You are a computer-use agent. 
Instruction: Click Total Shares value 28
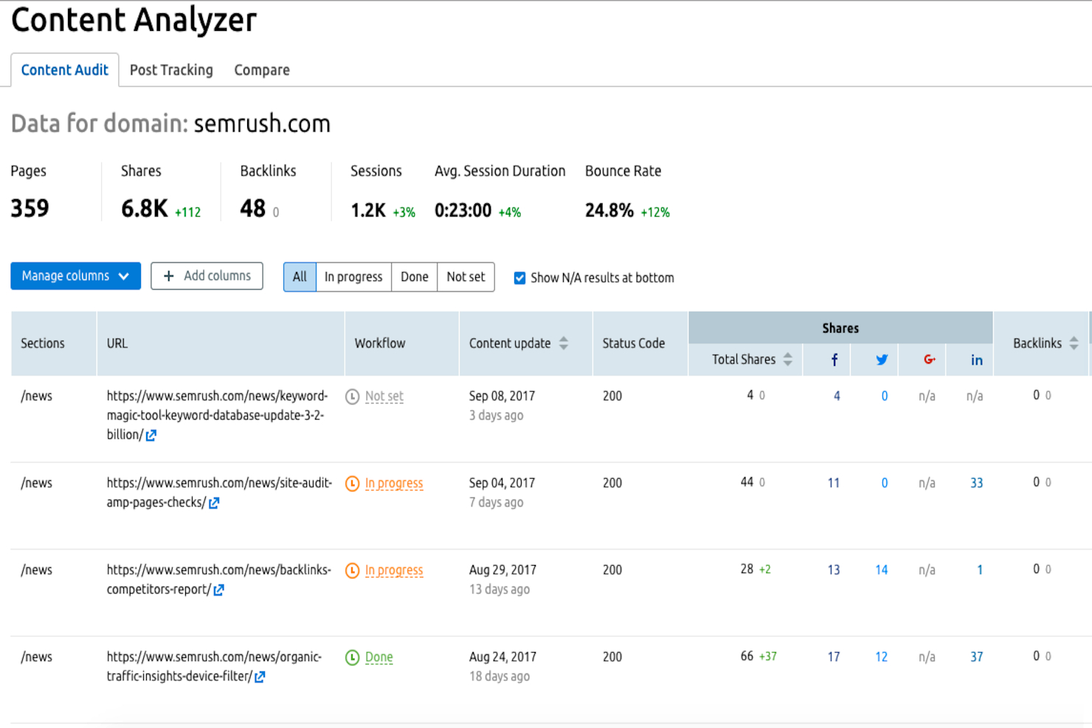[747, 569]
